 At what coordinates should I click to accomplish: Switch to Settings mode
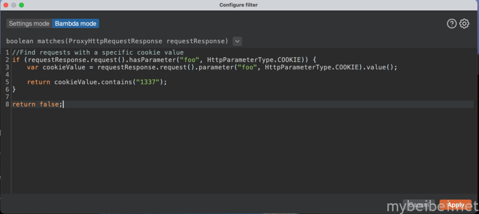coord(29,23)
